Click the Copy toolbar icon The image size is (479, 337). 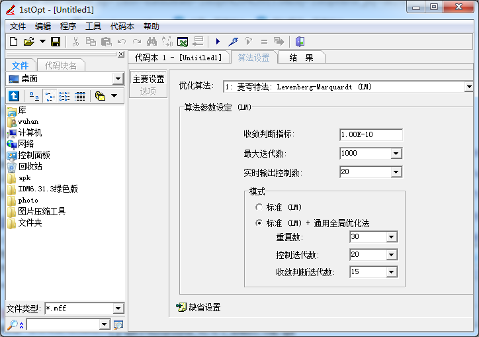pos(91,41)
